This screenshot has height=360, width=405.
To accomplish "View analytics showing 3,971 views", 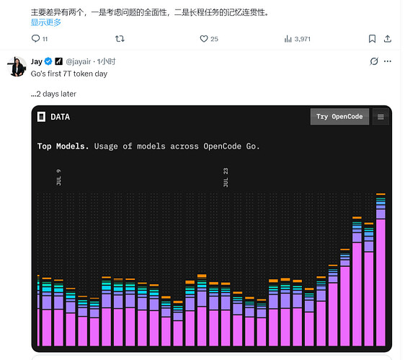I will 297,39.
